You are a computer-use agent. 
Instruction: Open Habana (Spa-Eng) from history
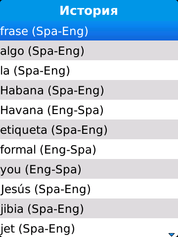(x=89, y=90)
